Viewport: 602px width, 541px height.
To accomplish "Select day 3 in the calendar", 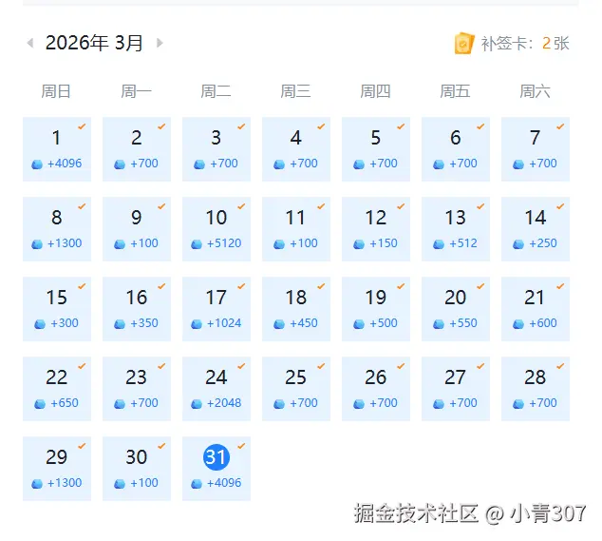I will tap(216, 149).
